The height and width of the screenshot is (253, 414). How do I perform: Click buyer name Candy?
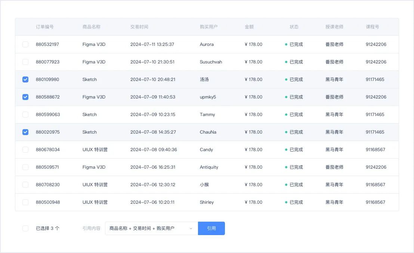207,150
